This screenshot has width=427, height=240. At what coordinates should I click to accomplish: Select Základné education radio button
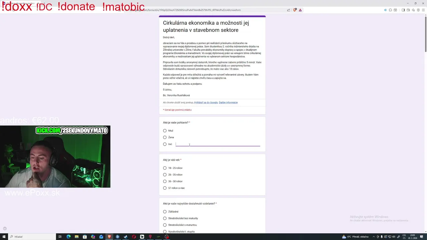(165, 212)
